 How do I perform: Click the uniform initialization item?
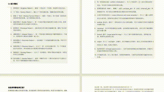[124, 4]
